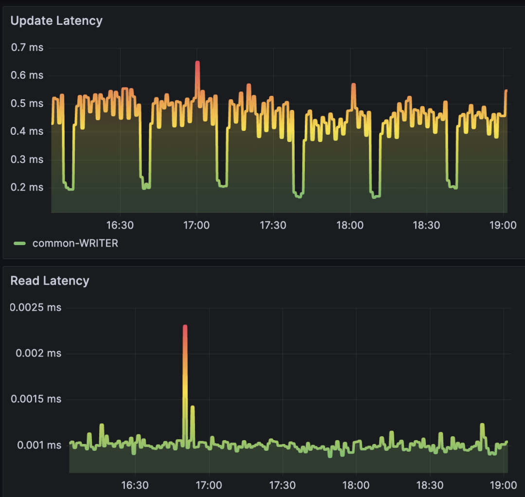Click 16:30 on Update Latency time axis

[x=120, y=225]
